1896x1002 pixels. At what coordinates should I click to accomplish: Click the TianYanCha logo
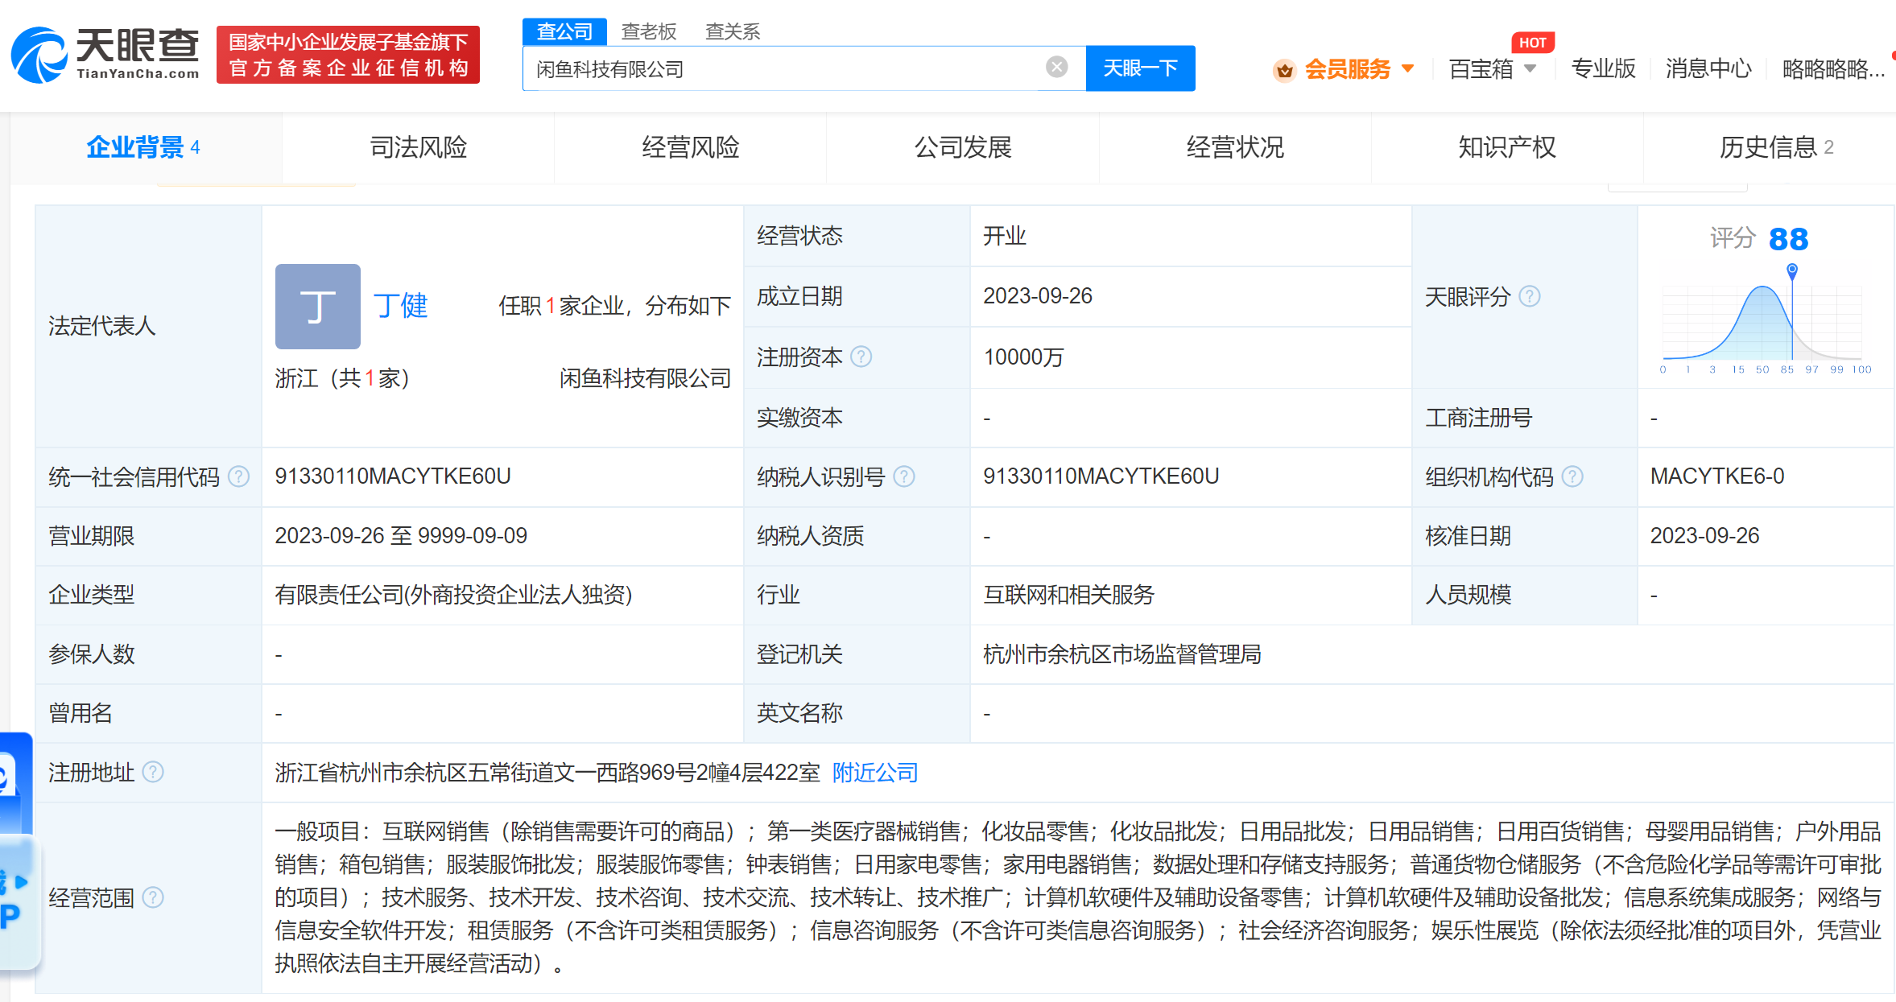(105, 54)
